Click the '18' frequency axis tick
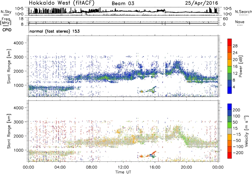The height and width of the screenshot is (174, 252). (x=21, y=19)
